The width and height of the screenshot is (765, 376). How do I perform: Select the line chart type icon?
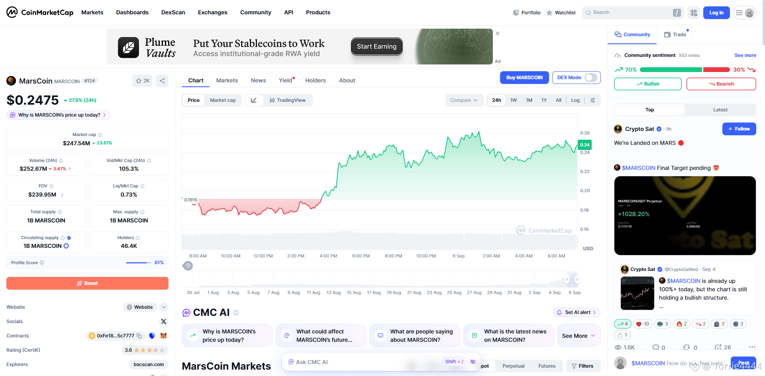254,100
